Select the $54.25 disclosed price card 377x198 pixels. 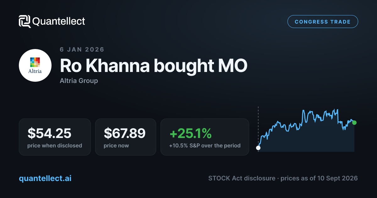pos(55,137)
